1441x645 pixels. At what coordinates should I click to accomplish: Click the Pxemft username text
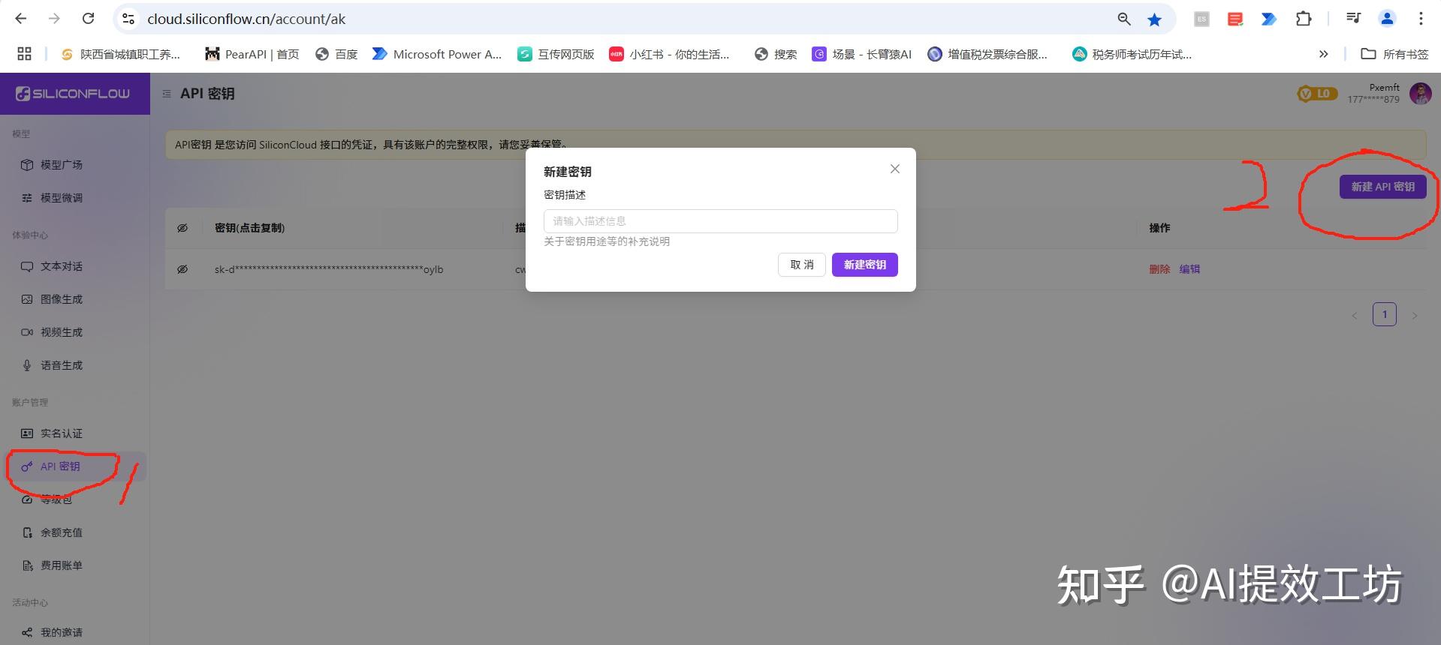pyautogui.click(x=1384, y=88)
